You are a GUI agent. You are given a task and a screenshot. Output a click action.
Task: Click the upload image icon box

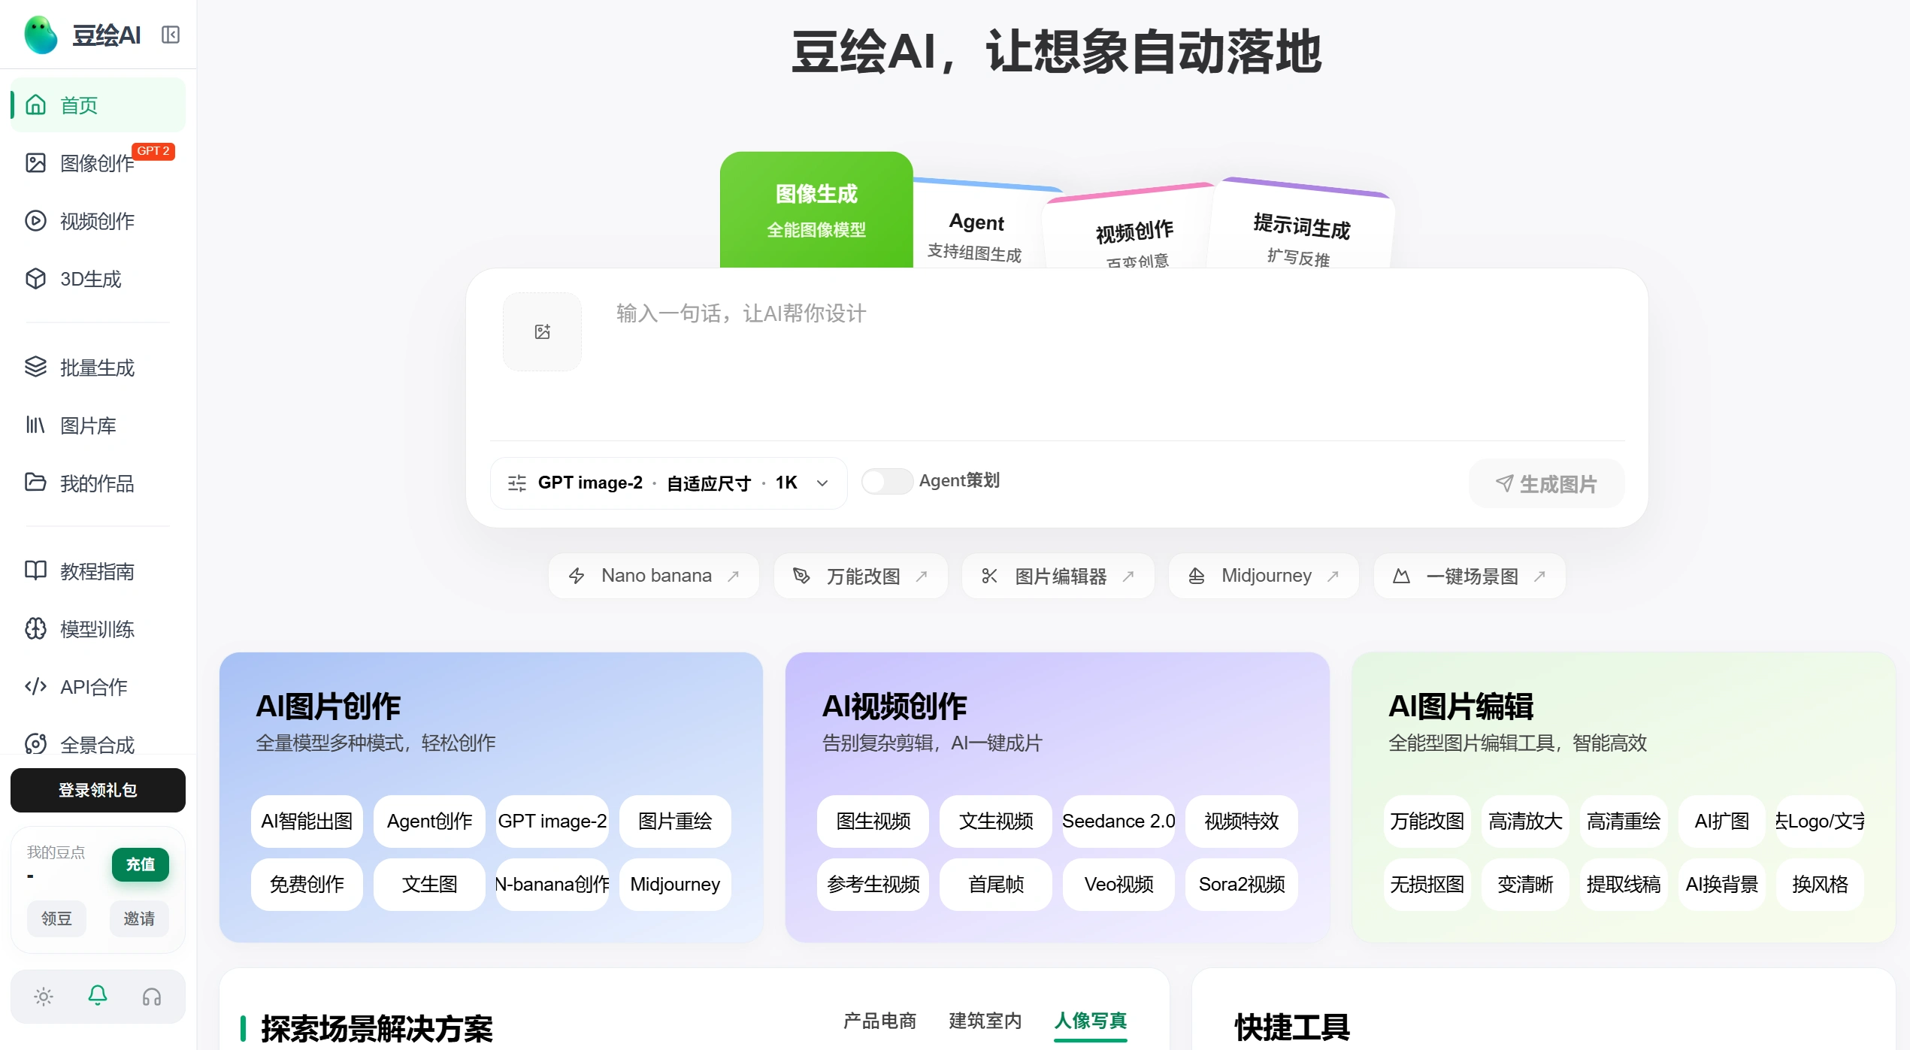click(x=542, y=331)
